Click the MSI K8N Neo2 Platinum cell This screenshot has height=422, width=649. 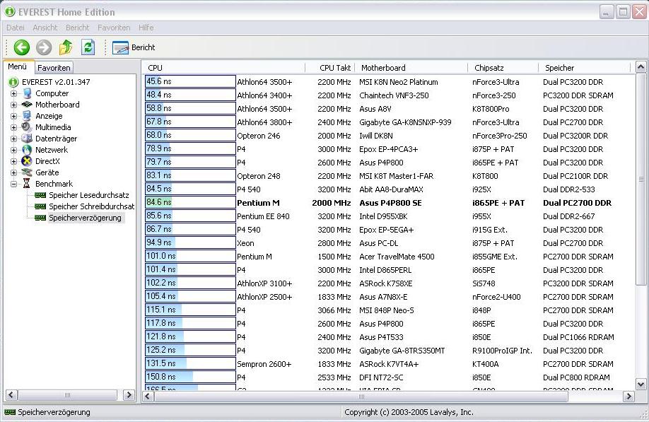click(398, 82)
